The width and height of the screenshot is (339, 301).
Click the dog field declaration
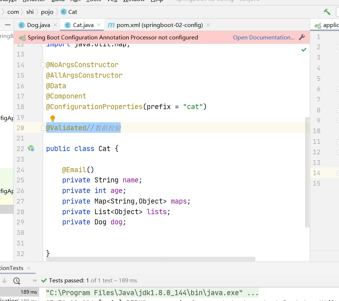click(x=94, y=222)
